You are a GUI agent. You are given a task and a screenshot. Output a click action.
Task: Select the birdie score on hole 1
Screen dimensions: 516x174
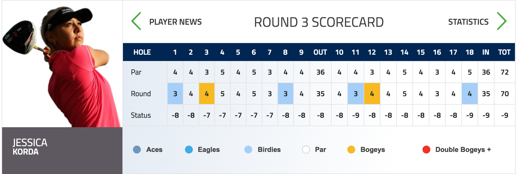point(175,94)
